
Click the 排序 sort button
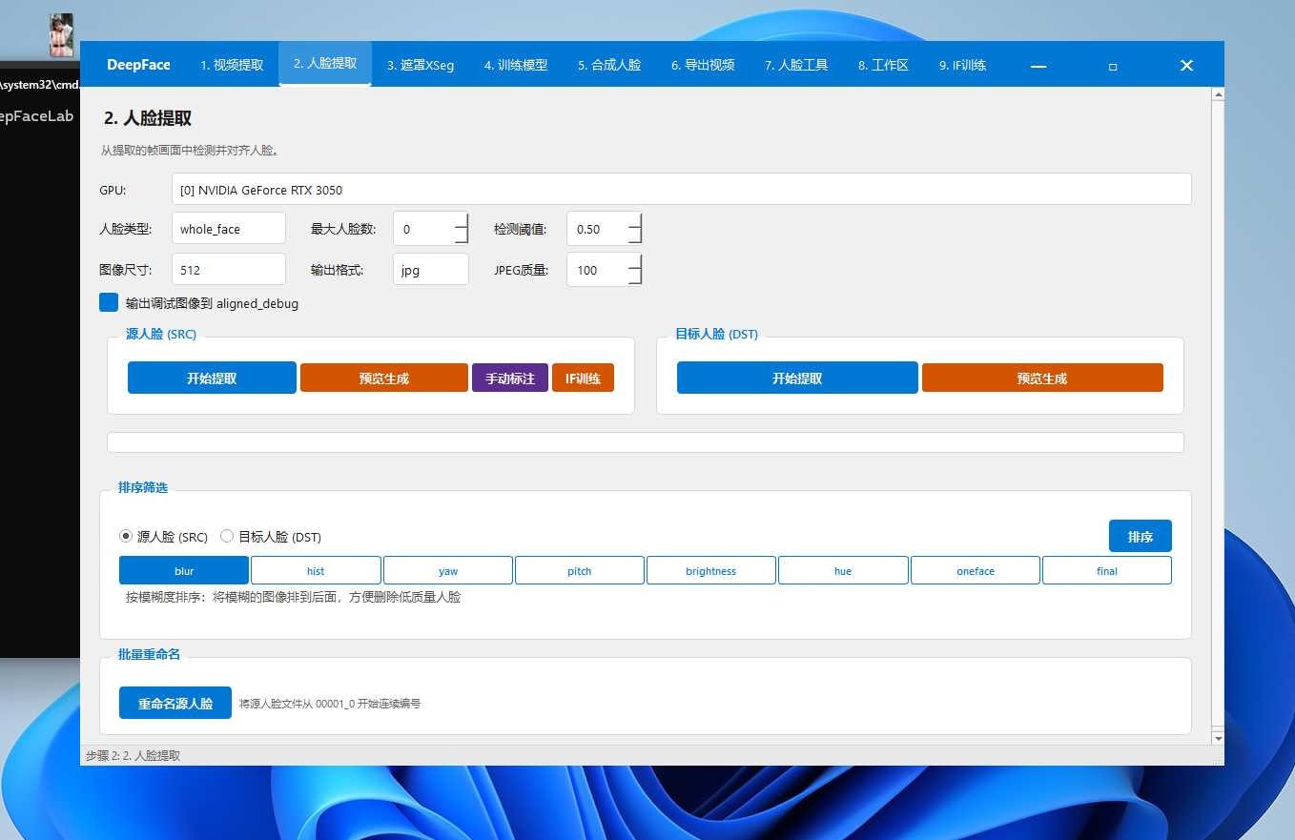1141,536
